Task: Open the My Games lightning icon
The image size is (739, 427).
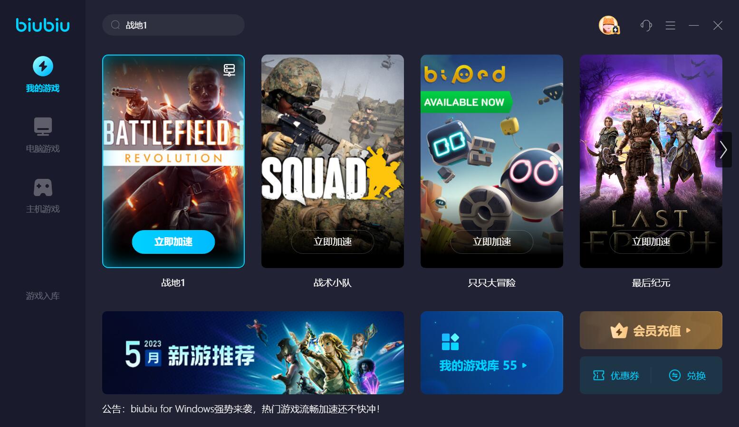Action: click(43, 66)
